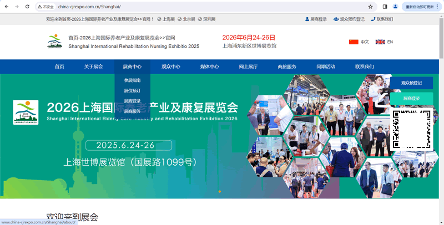
Task: Open 联系我们 link in top bar
Action: tap(381, 19)
